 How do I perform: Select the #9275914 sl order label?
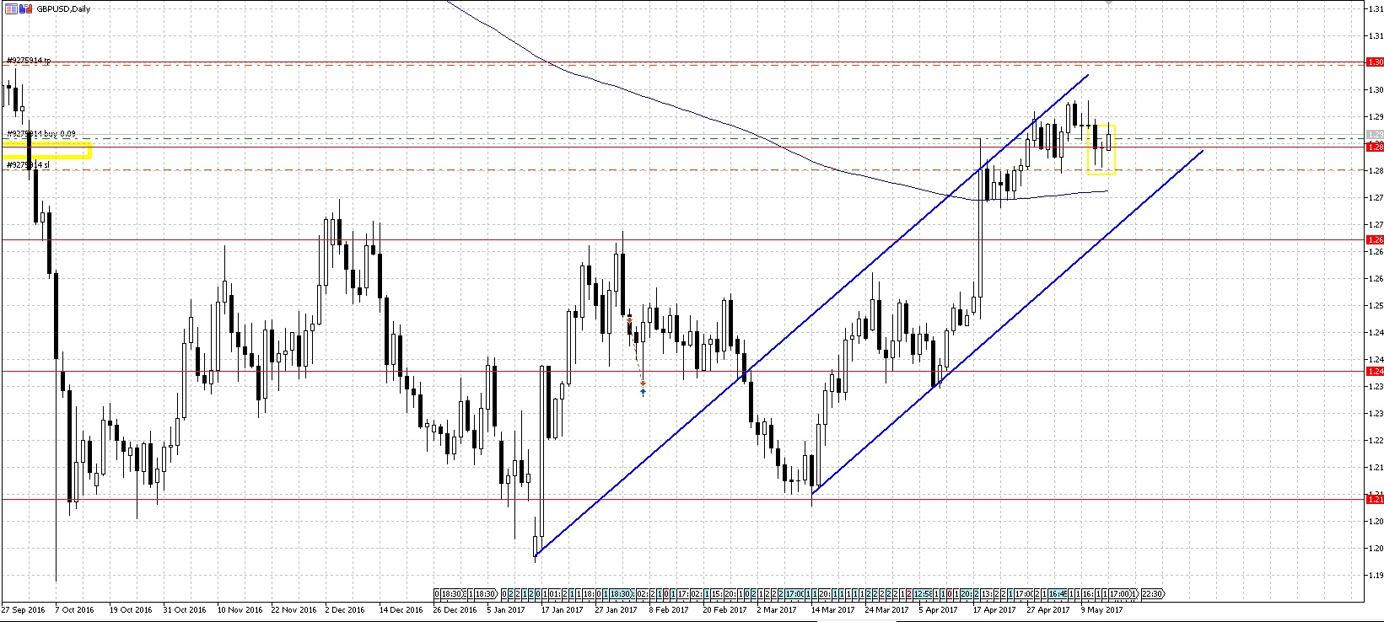point(28,165)
